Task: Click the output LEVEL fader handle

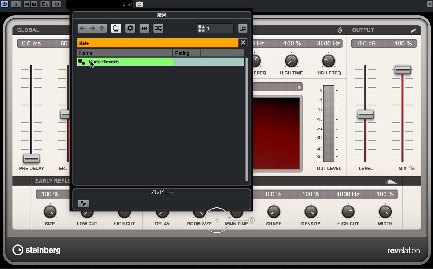Action: (x=366, y=114)
